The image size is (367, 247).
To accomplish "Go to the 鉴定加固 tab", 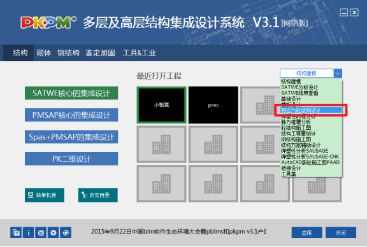I will [100, 53].
